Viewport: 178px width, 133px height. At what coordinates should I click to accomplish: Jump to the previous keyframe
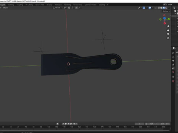(66, 124)
